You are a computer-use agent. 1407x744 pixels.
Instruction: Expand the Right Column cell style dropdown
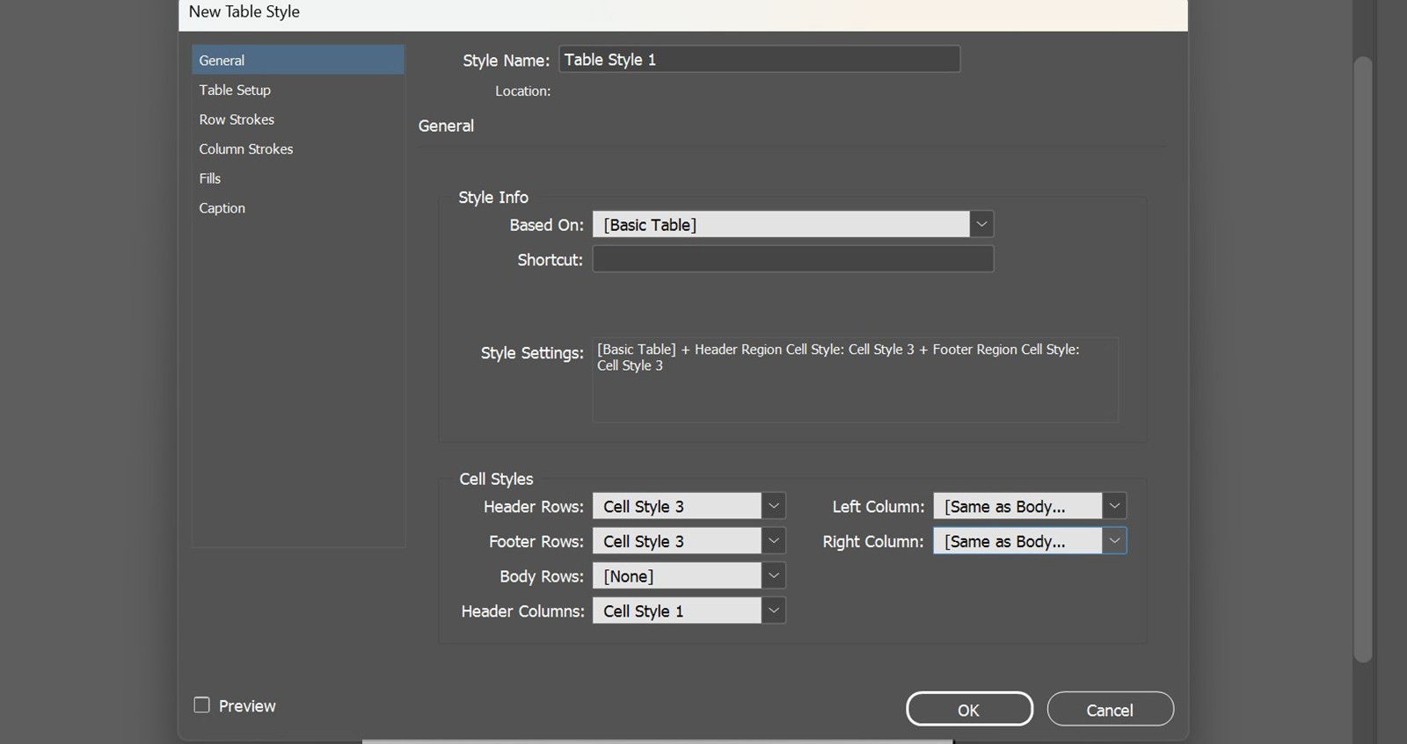1114,541
